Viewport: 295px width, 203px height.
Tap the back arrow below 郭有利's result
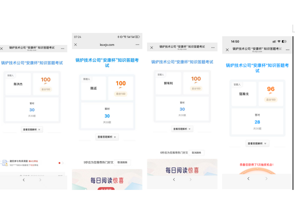click(174, 179)
